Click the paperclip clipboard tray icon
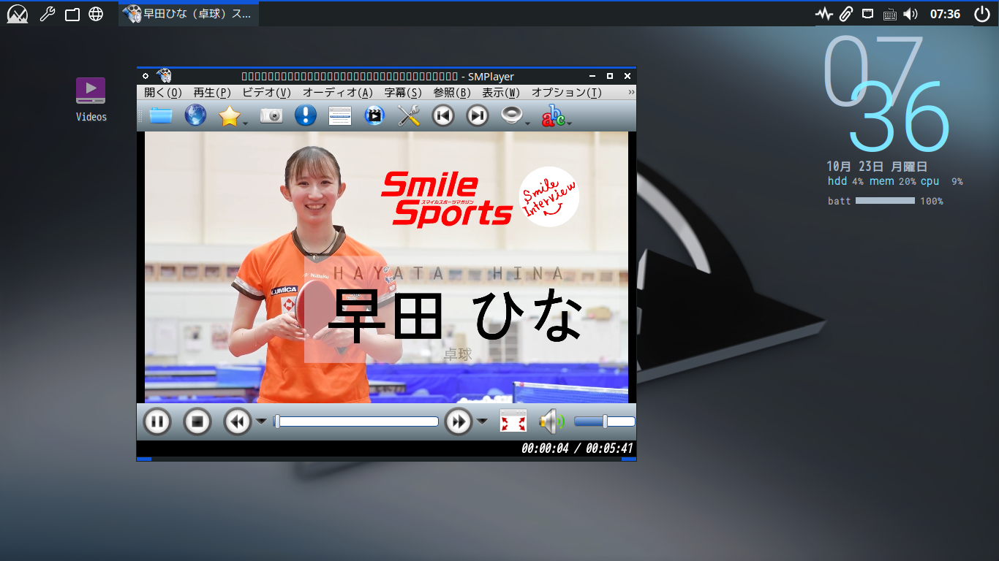This screenshot has width=999, height=561. click(846, 14)
